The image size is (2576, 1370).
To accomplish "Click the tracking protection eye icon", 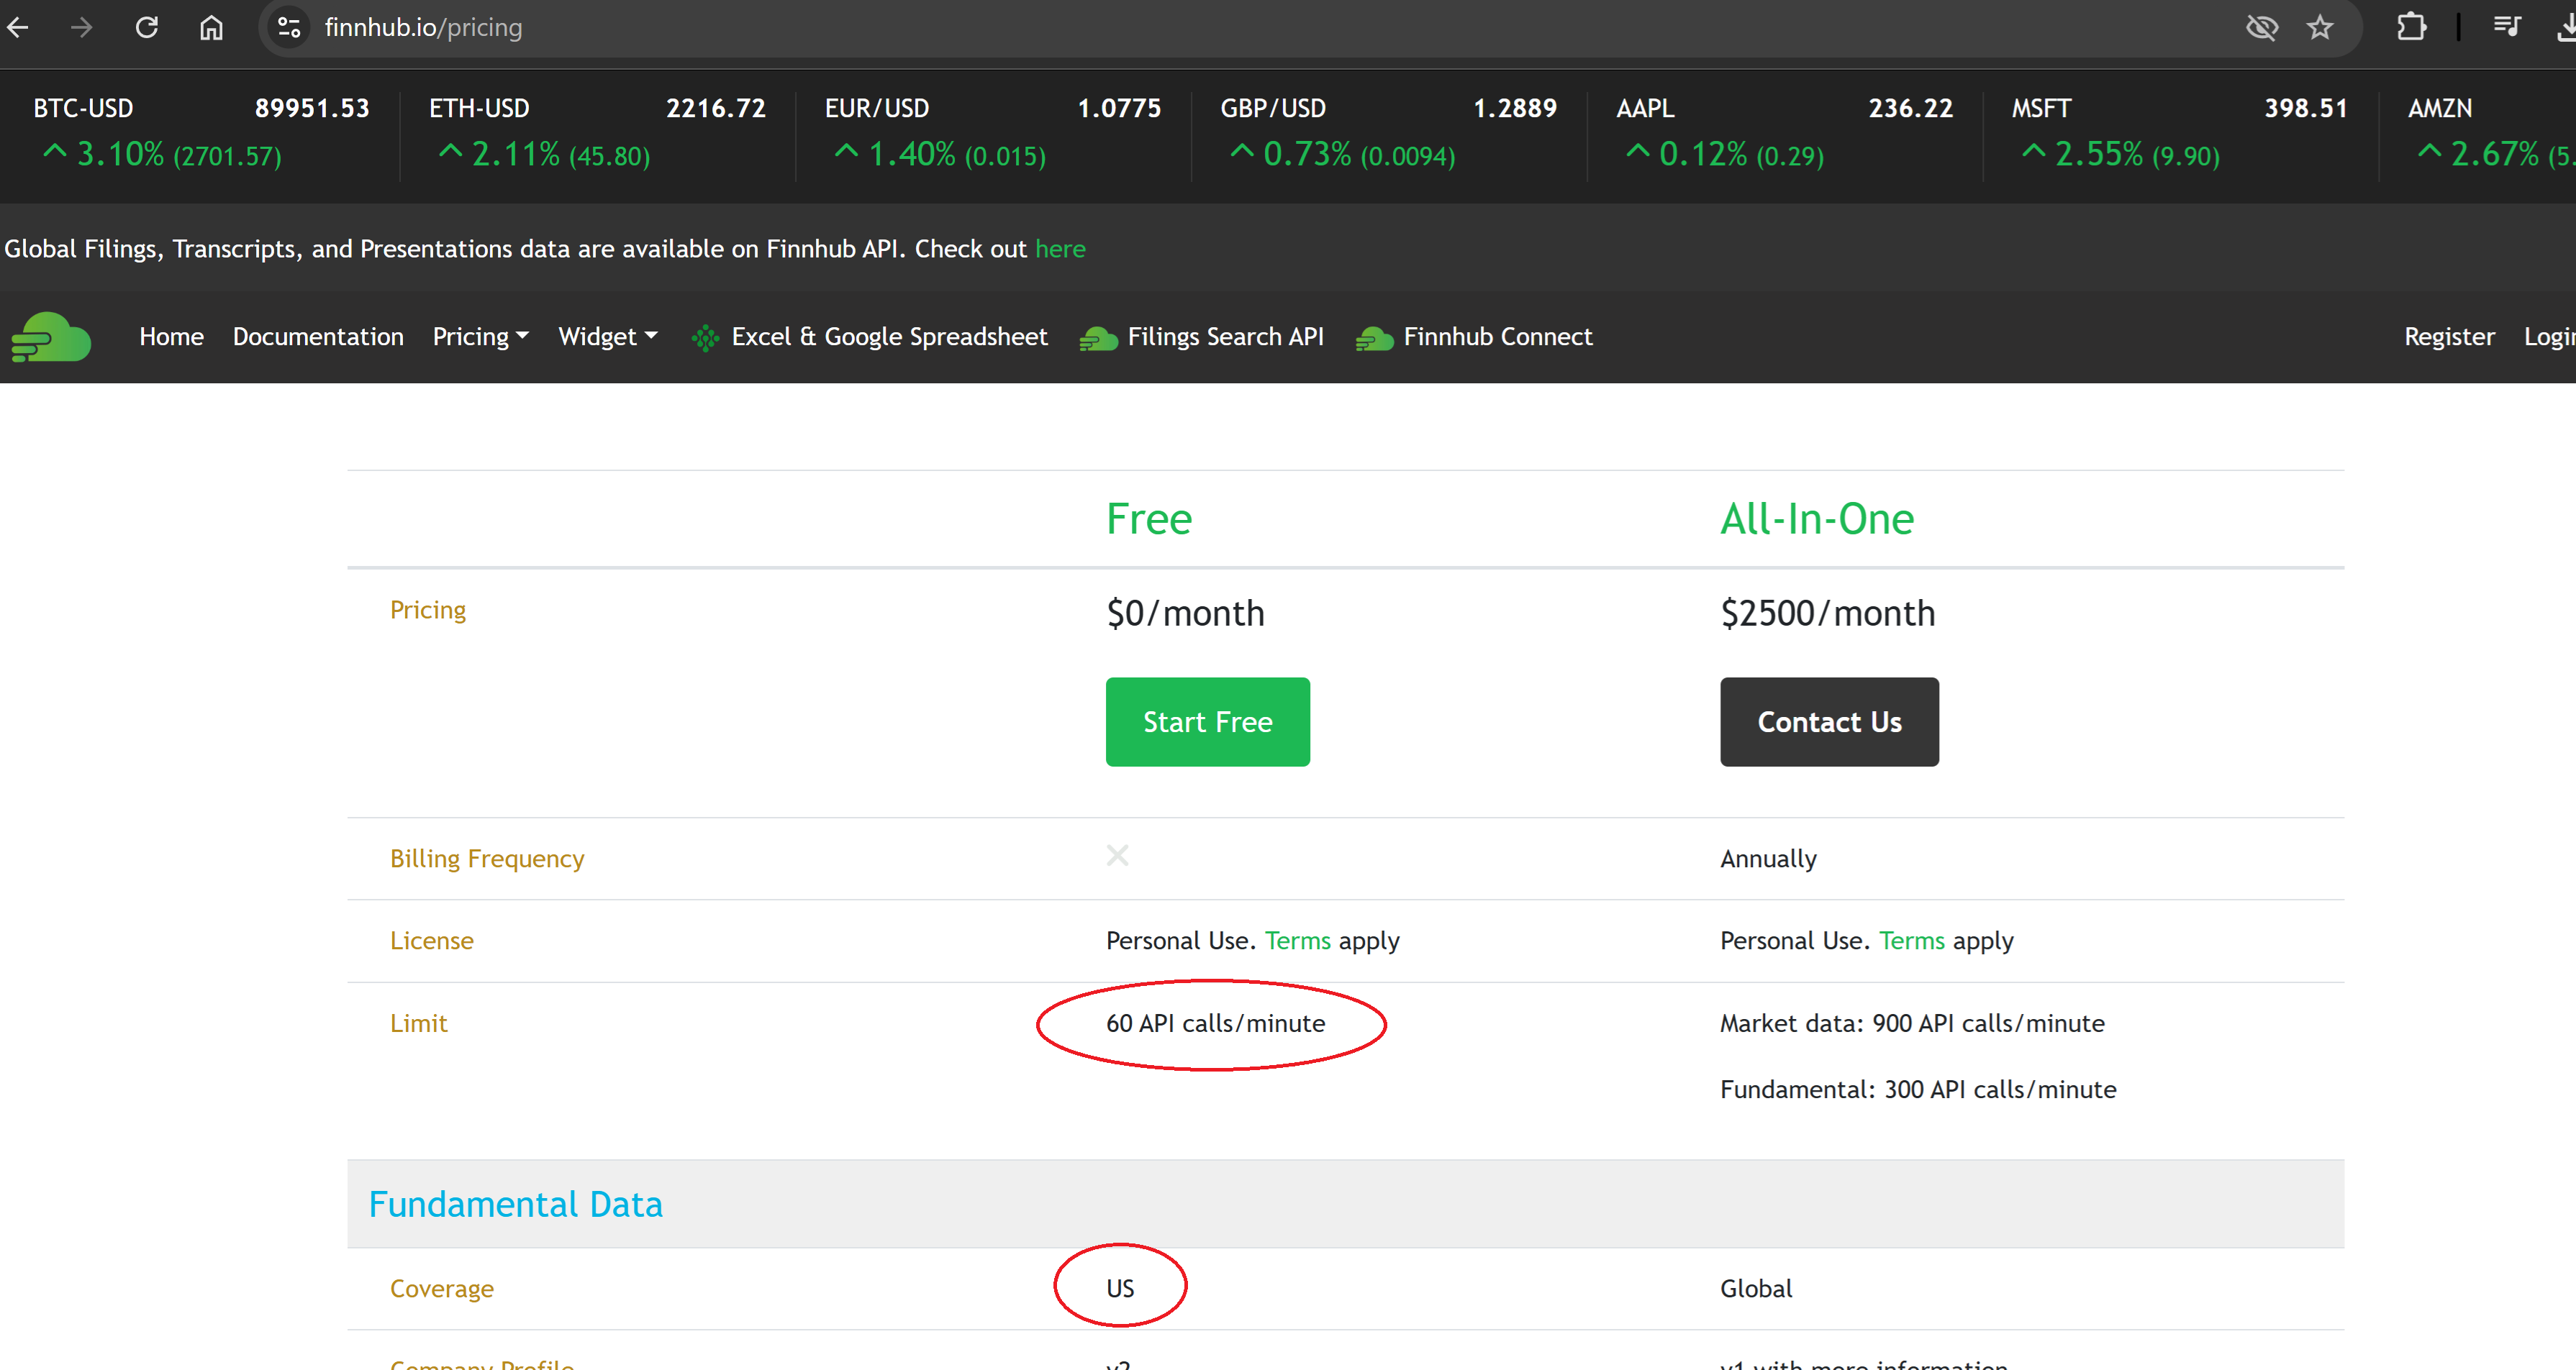I will [2261, 28].
